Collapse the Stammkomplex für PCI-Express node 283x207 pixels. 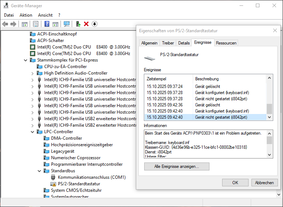tap(25, 60)
